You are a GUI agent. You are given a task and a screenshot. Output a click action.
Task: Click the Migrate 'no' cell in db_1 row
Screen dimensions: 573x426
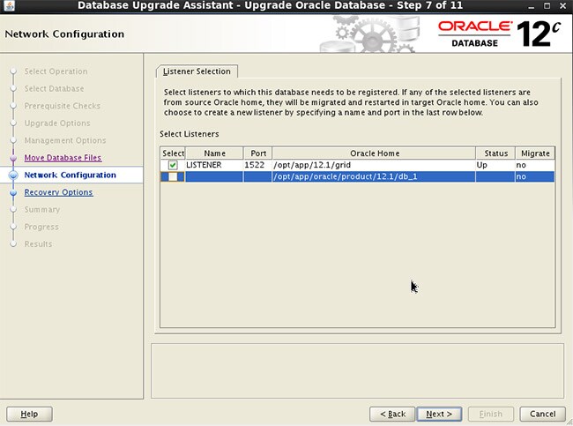(x=535, y=177)
